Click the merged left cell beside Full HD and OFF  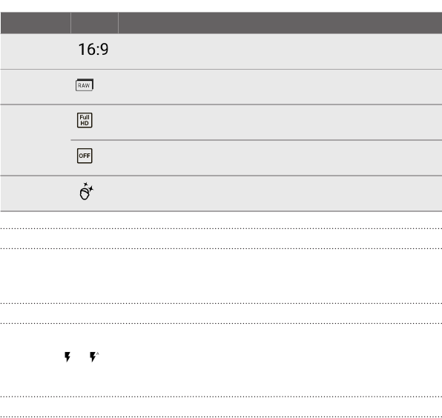[36, 140]
